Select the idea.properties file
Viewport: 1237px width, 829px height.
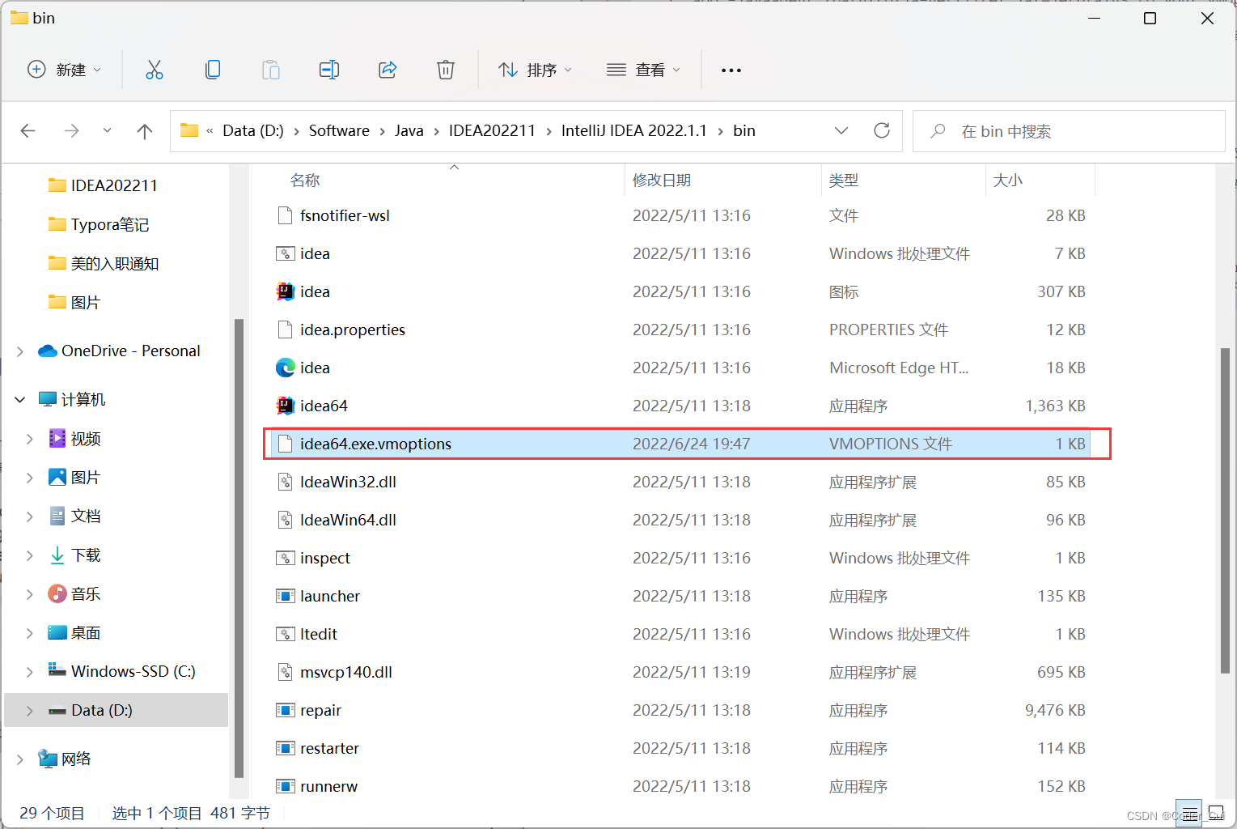coord(680,329)
